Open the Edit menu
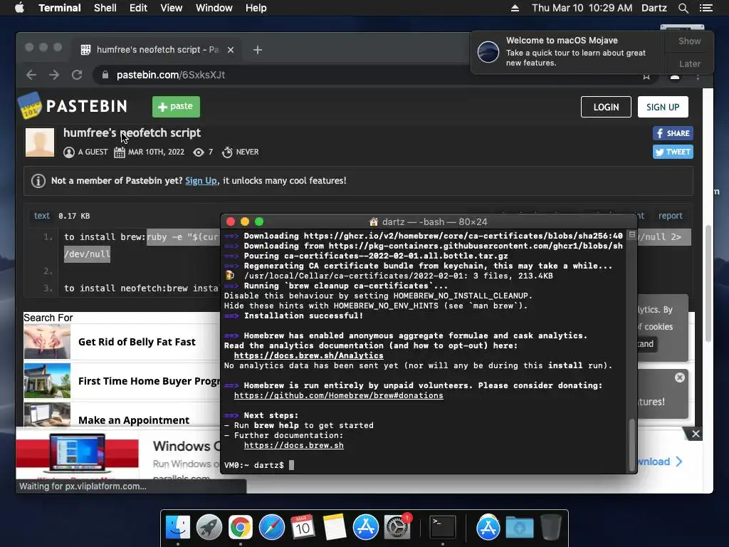729x547 pixels. (x=138, y=8)
